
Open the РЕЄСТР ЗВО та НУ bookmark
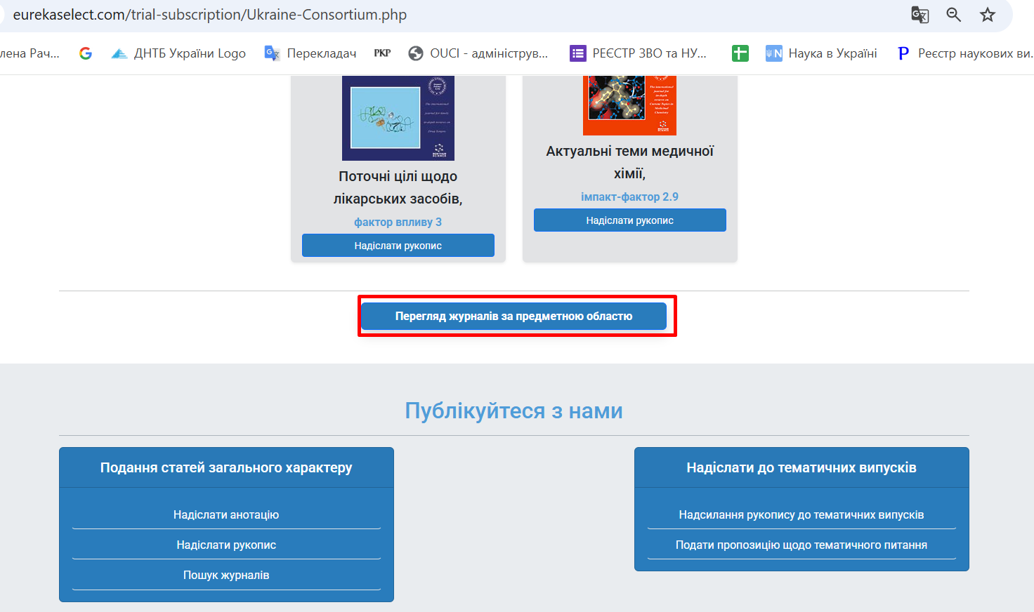coord(639,53)
